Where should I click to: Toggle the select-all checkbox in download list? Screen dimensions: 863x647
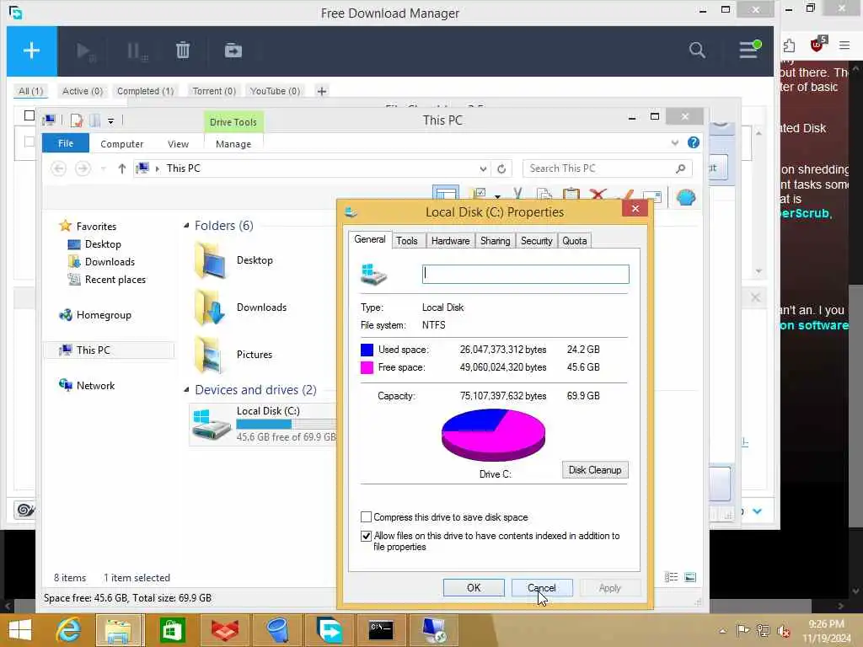point(29,115)
